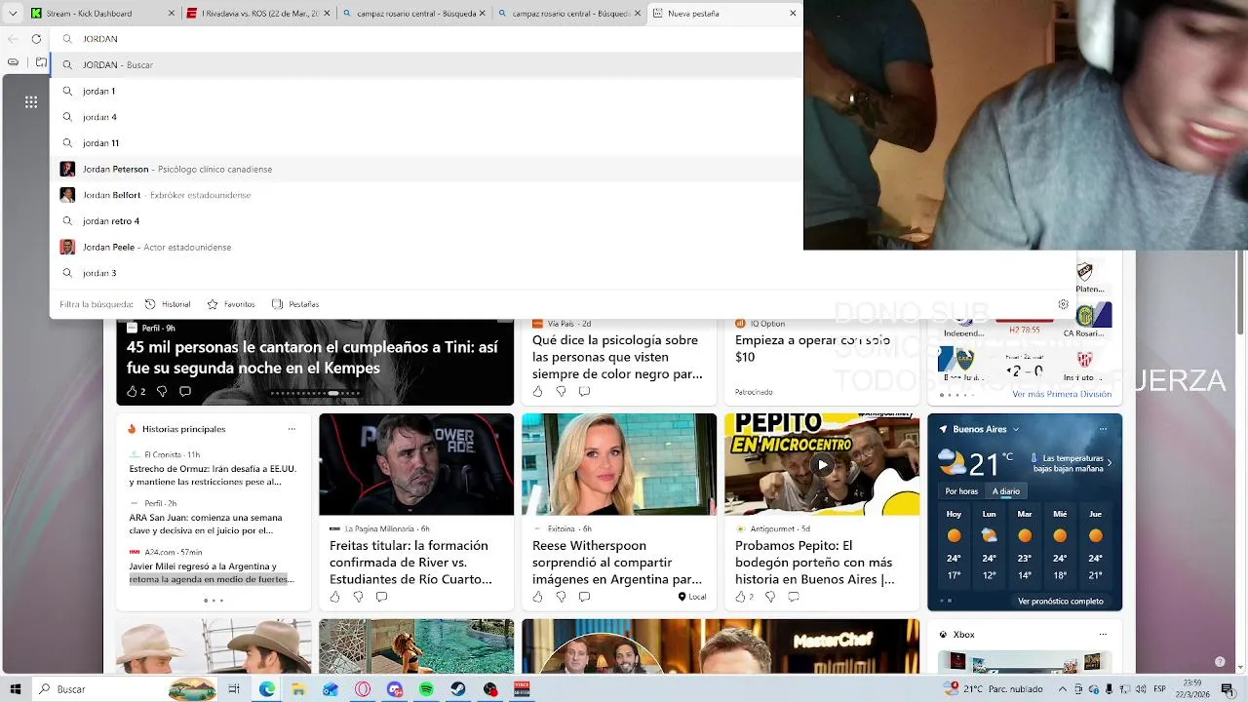This screenshot has width=1248, height=702.
Task: Open the tab list chevron dropdown
Action: 13,14
